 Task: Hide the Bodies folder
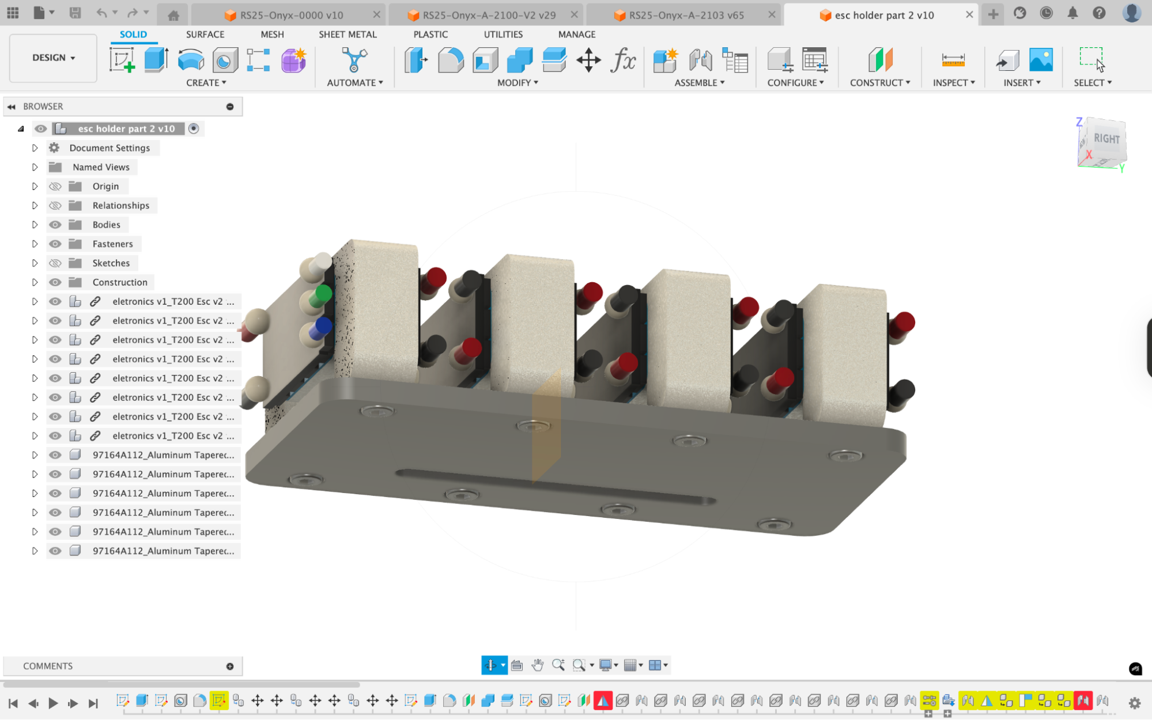pyautogui.click(x=55, y=225)
